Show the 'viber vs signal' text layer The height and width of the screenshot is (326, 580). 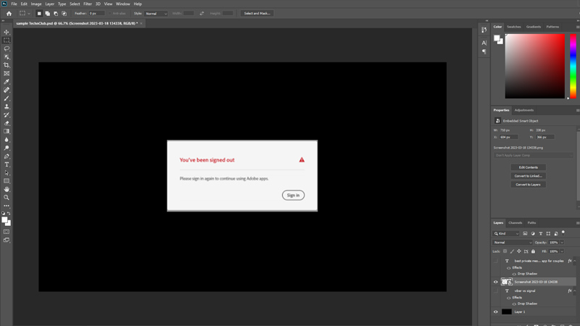[x=496, y=291]
